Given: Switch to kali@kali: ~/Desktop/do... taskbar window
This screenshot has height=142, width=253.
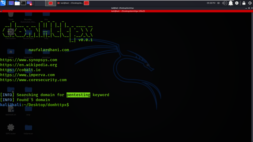Looking at the screenshot, I should (x=70, y=3).
